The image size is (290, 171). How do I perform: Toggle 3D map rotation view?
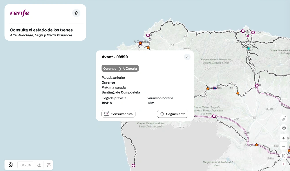284,118
